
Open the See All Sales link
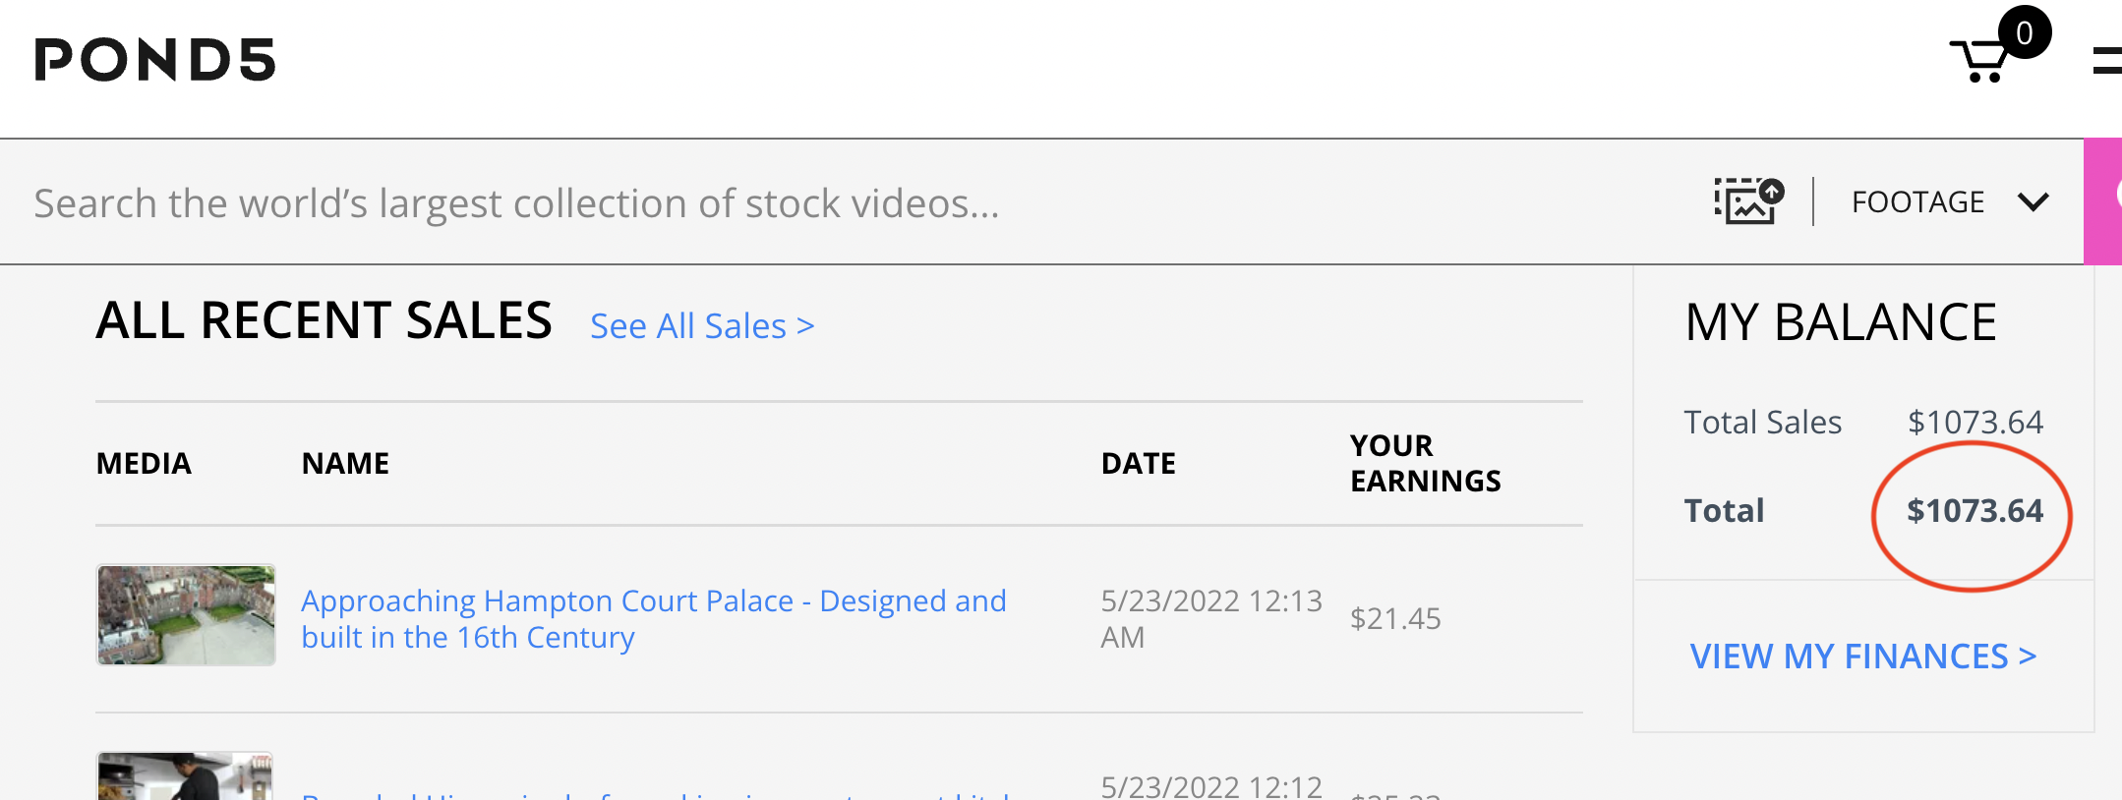[x=702, y=325]
